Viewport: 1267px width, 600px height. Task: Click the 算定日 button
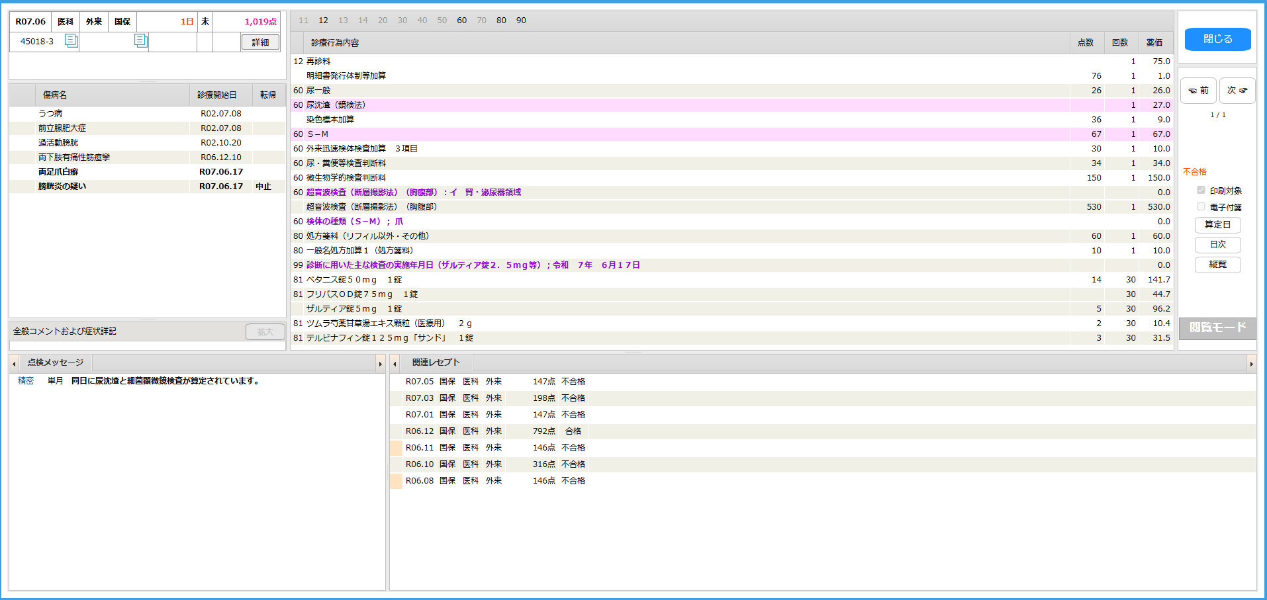pyautogui.click(x=1217, y=225)
